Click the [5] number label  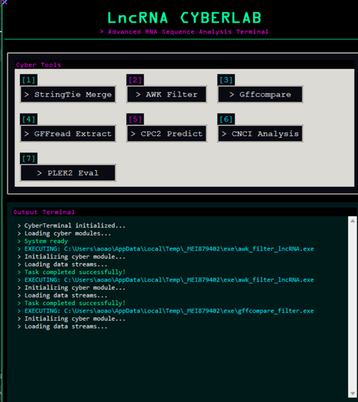tap(135, 119)
